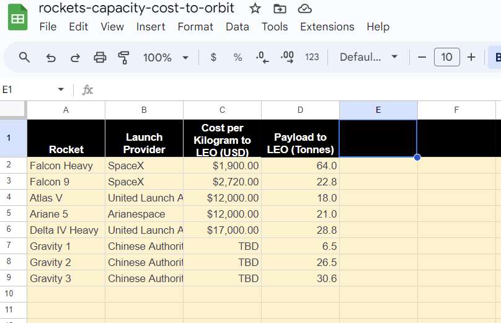Expand the default font dropdown
501x323 pixels.
(x=368, y=57)
